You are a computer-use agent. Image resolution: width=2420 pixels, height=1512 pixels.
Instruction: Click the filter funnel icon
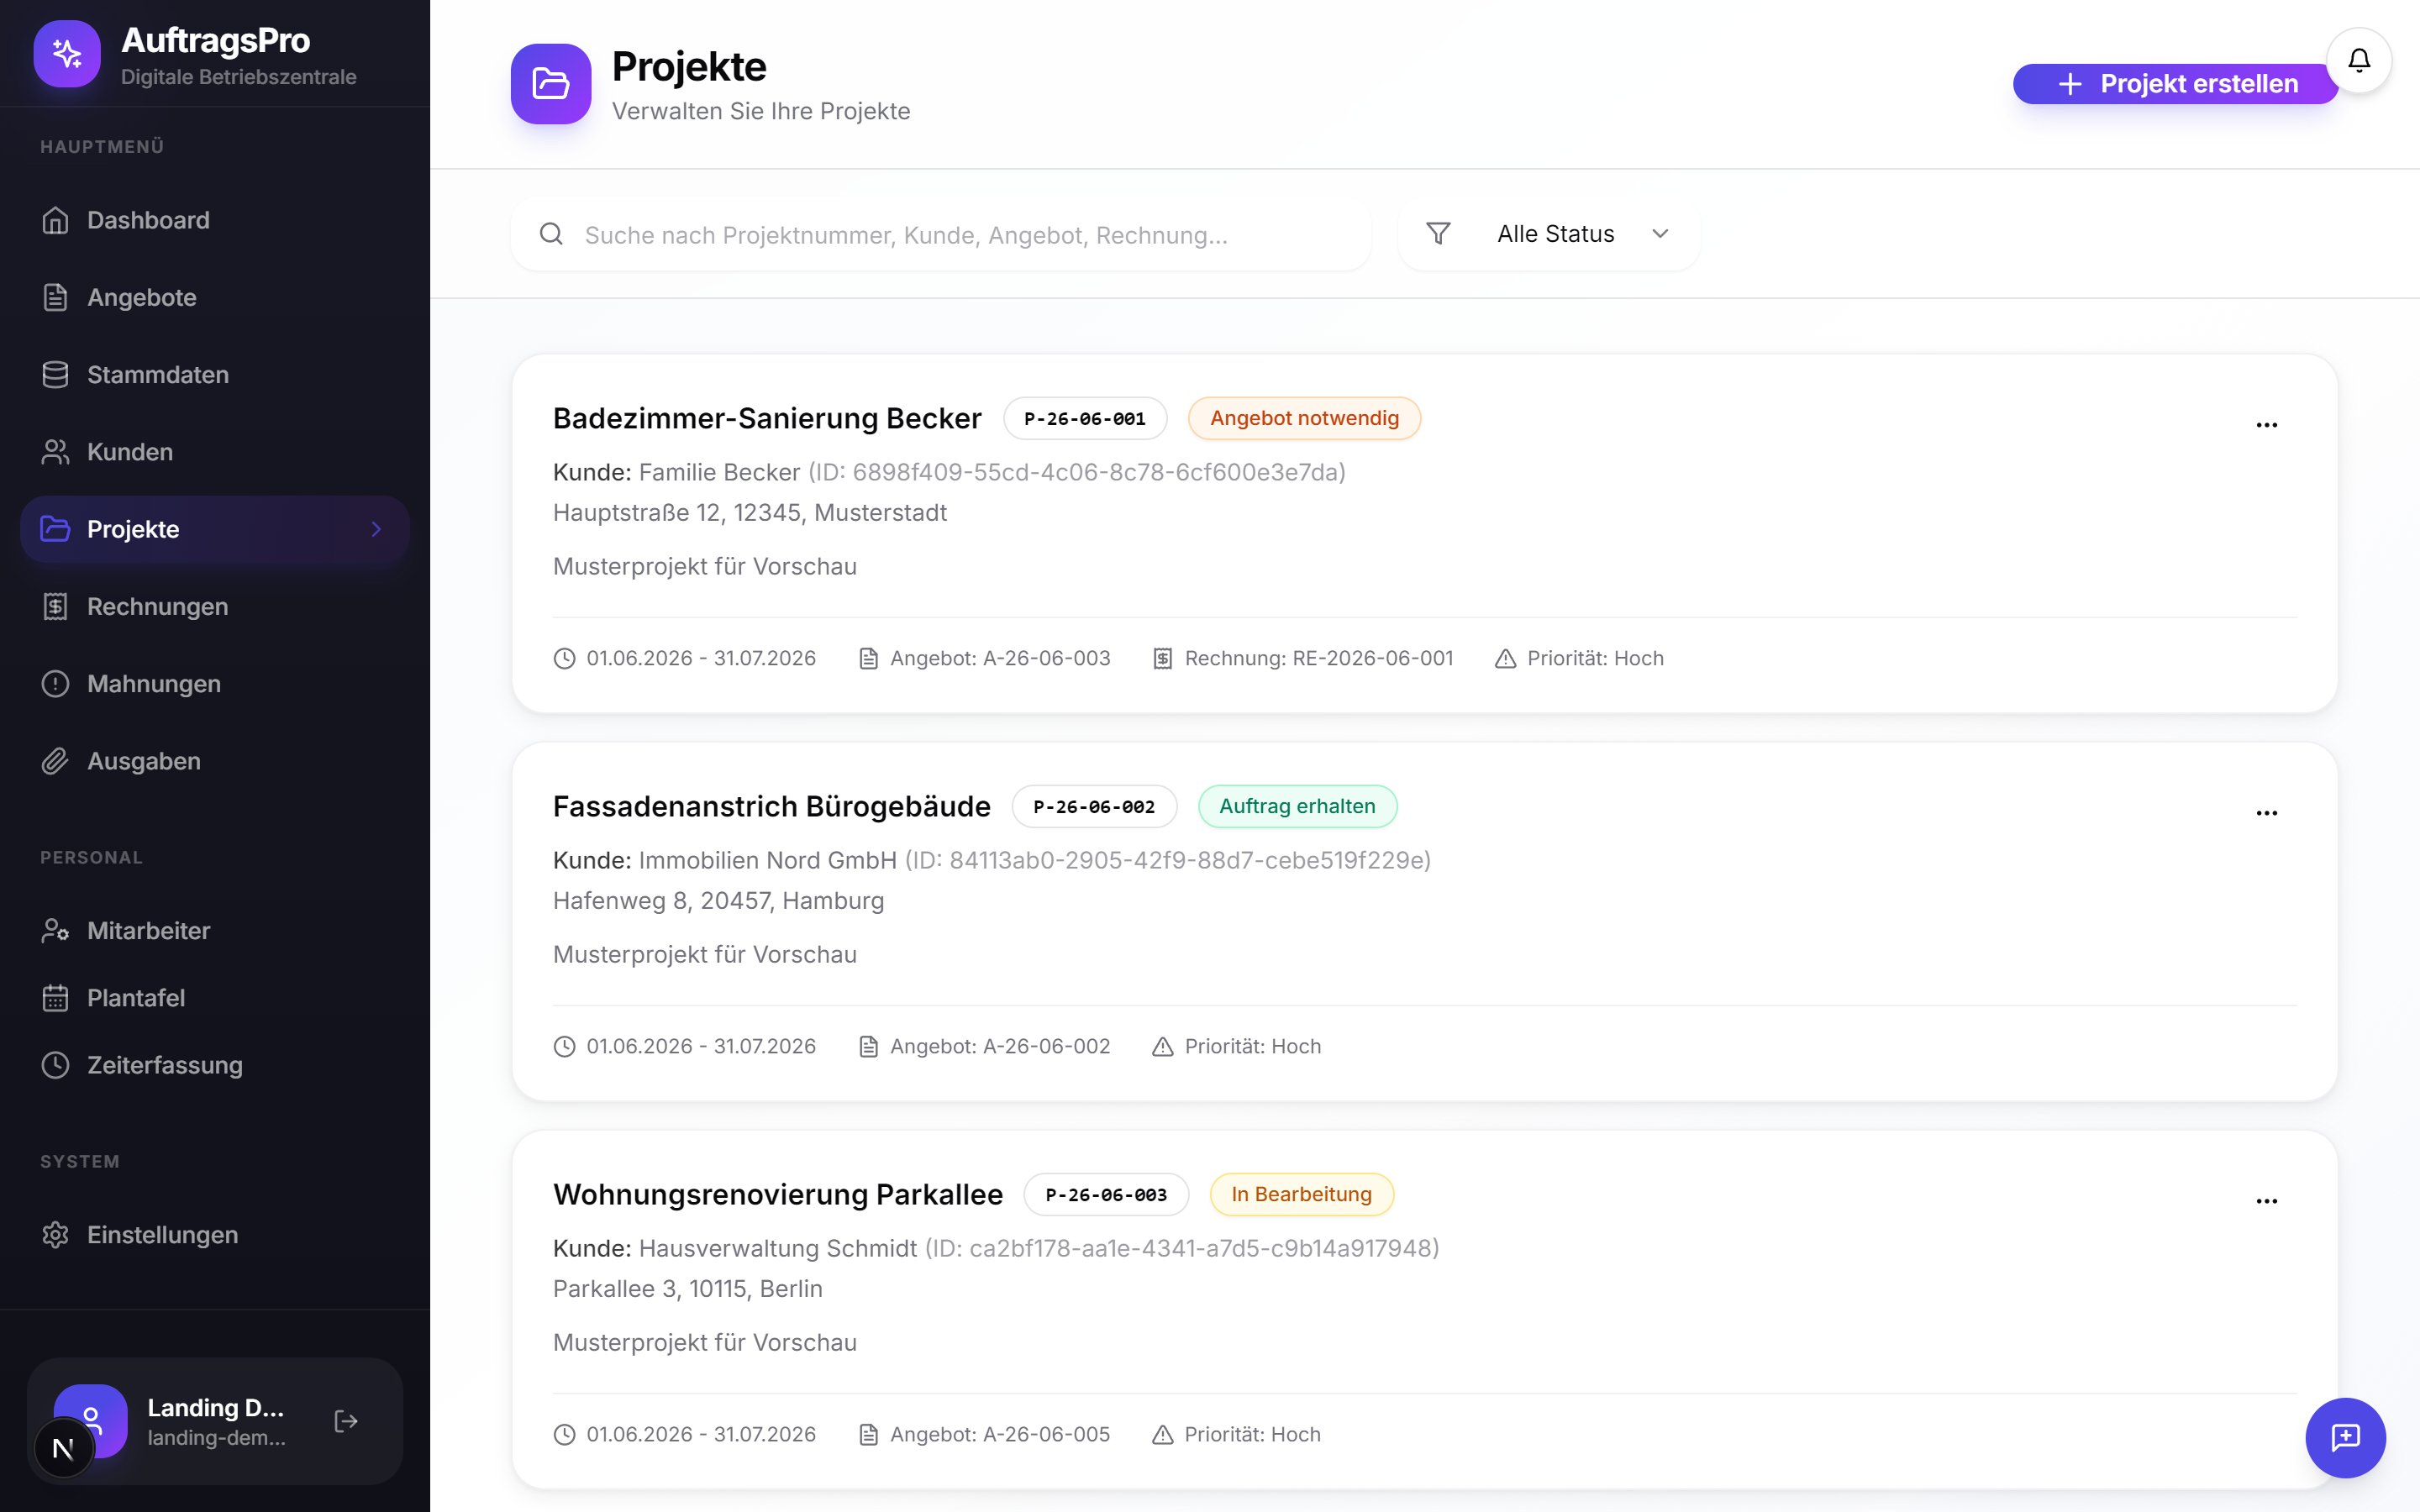tap(1438, 234)
